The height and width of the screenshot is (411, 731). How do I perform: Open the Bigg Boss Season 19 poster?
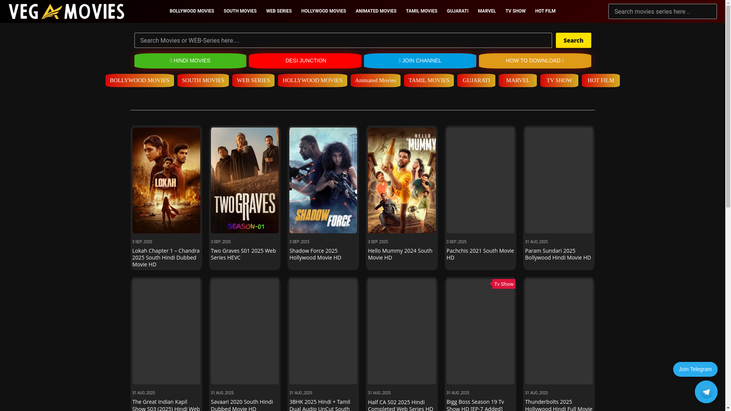coord(480,331)
